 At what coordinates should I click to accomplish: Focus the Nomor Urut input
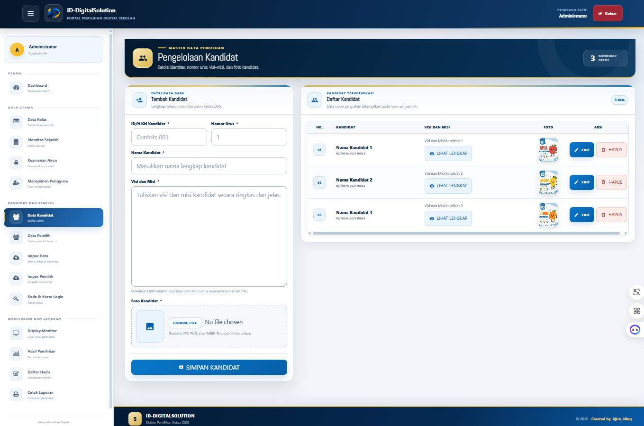(249, 137)
